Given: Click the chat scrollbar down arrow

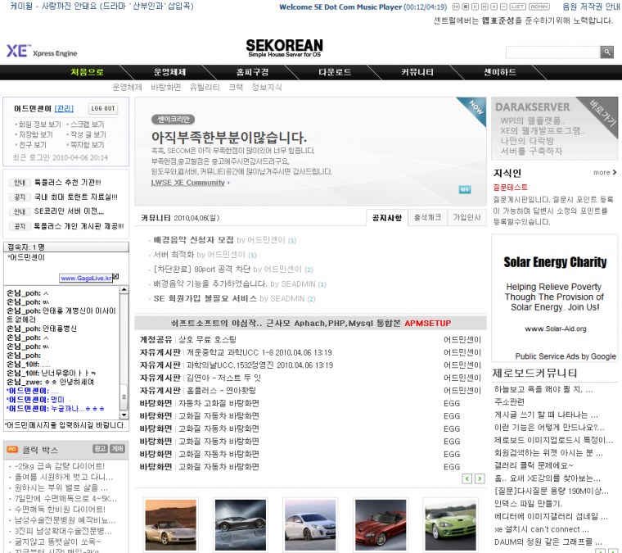Looking at the screenshot, I should (124, 415).
